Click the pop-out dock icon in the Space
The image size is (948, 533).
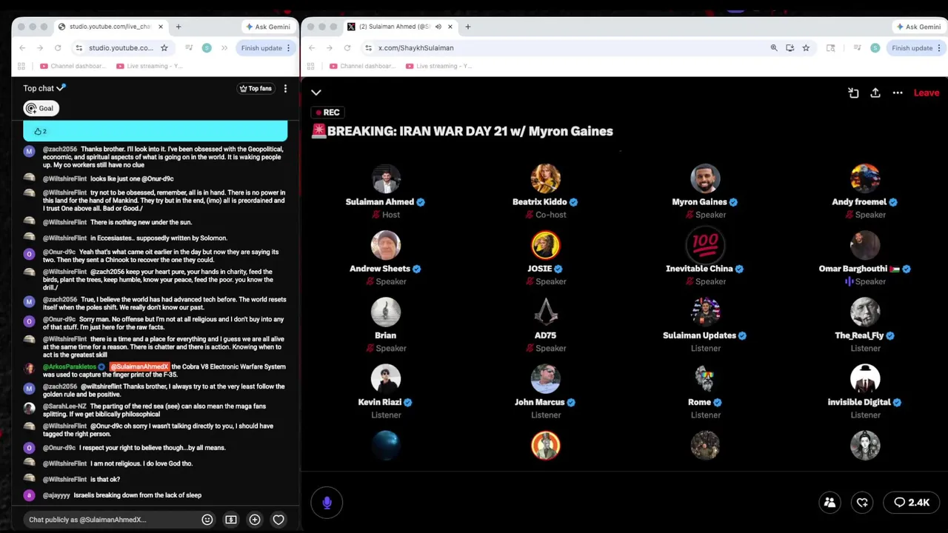tap(853, 93)
